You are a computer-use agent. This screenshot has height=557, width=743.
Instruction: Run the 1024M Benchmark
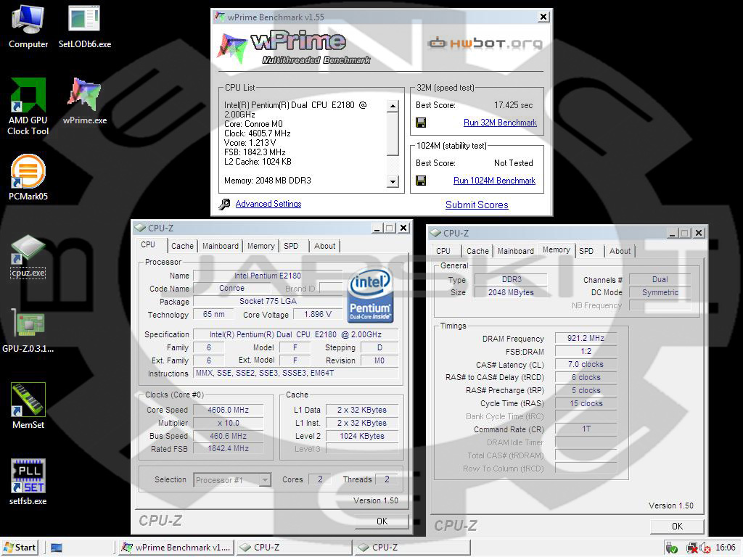pyautogui.click(x=494, y=181)
